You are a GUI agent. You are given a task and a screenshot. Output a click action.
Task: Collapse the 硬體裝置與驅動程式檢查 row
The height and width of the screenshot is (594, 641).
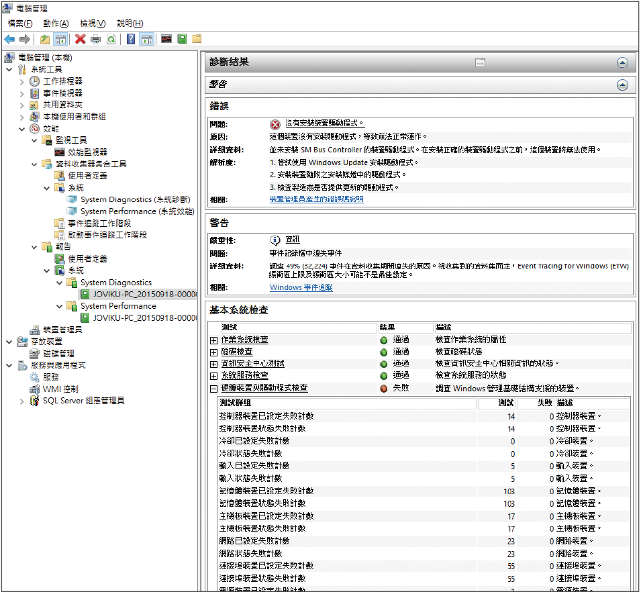coord(213,389)
